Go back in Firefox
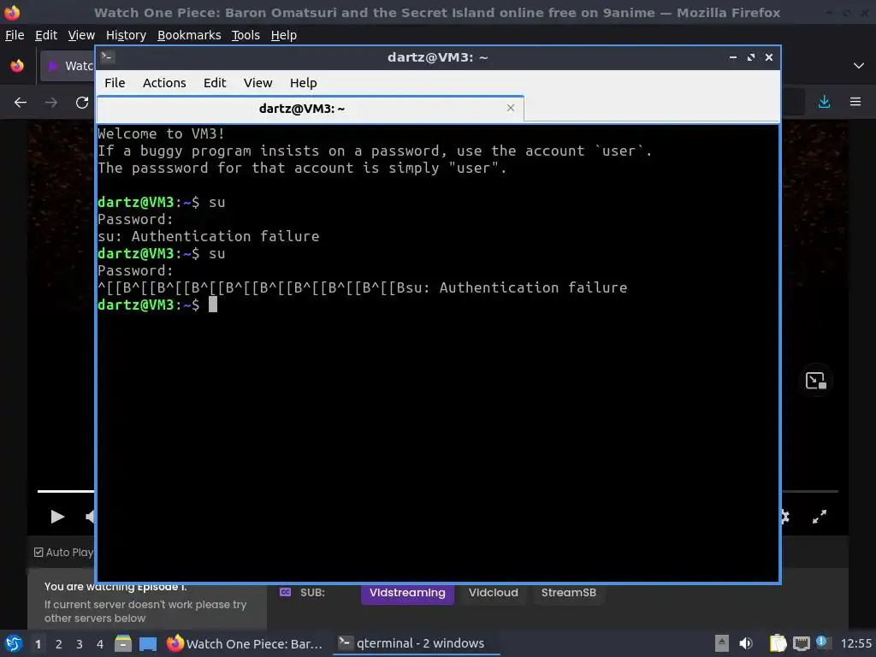 coord(21,103)
